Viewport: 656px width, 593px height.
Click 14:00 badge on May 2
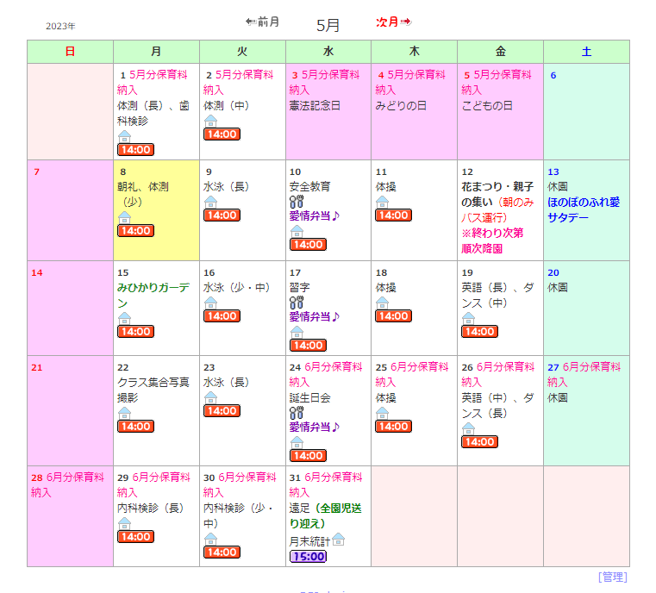pyautogui.click(x=222, y=134)
